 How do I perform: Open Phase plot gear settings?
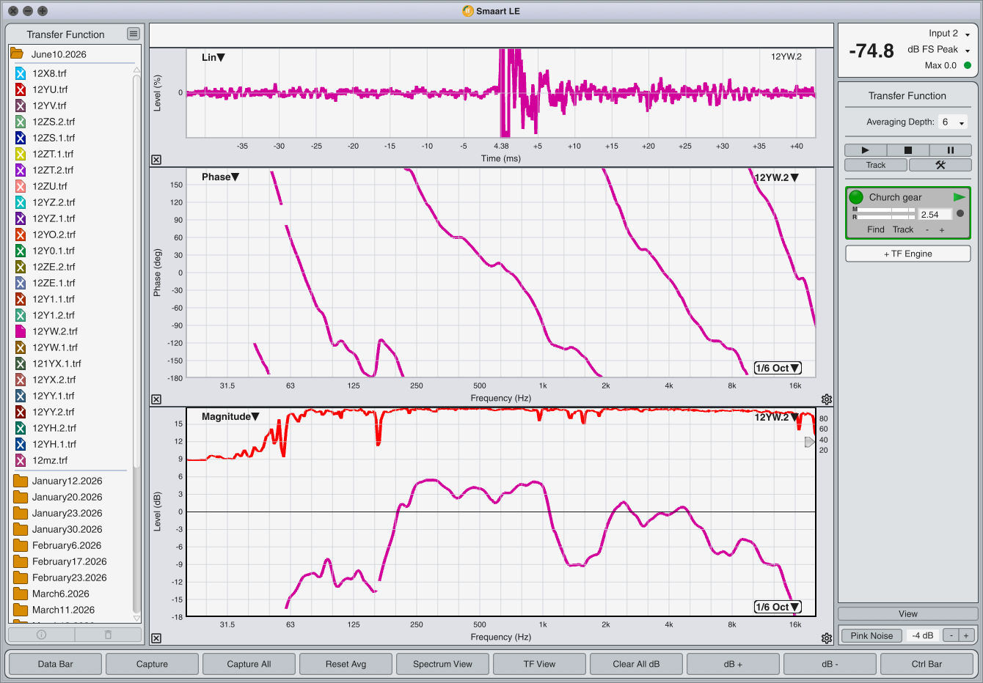tap(827, 399)
